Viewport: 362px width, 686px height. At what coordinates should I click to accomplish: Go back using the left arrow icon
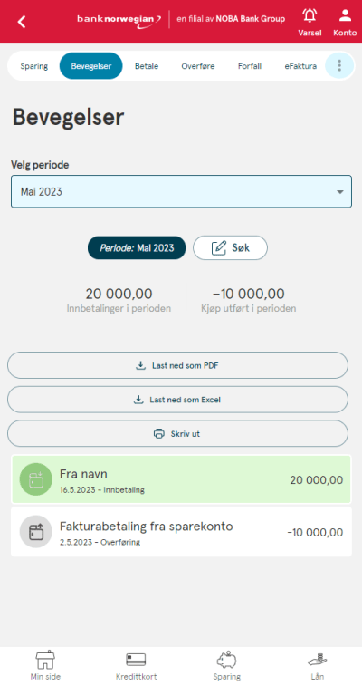22,22
